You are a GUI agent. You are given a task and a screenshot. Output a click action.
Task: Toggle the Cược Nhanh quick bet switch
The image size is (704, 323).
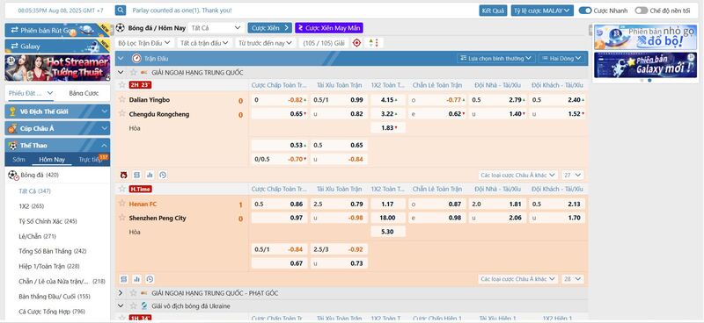[585, 11]
